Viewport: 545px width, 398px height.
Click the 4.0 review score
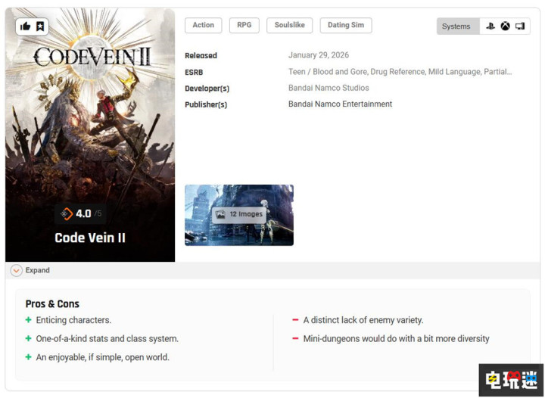(x=83, y=213)
